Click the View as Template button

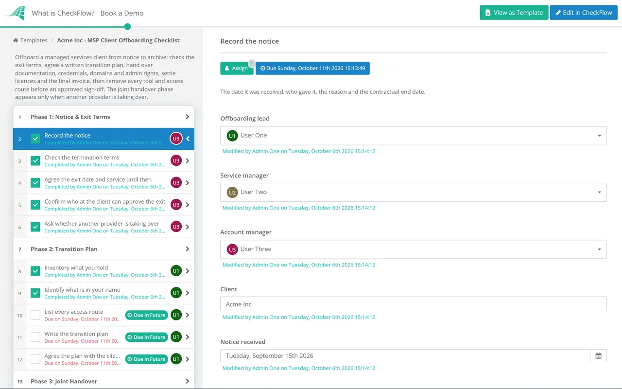[x=514, y=13]
